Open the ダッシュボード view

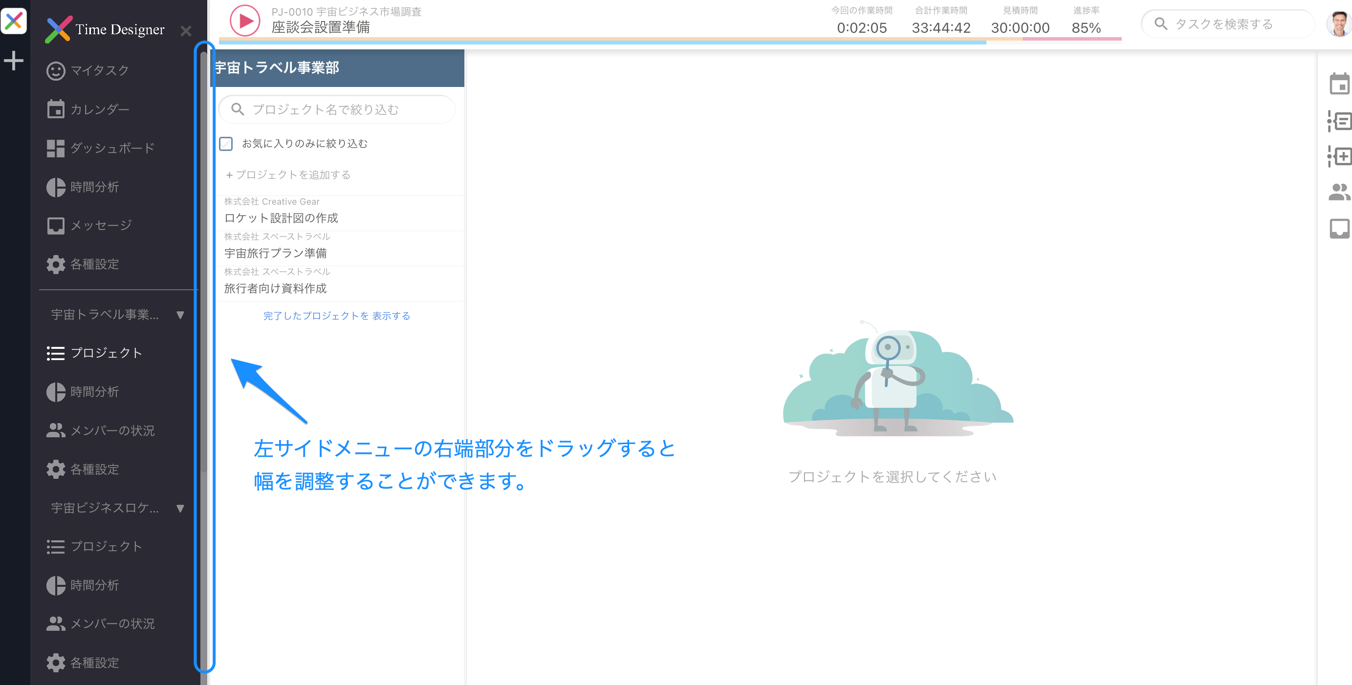coord(111,148)
